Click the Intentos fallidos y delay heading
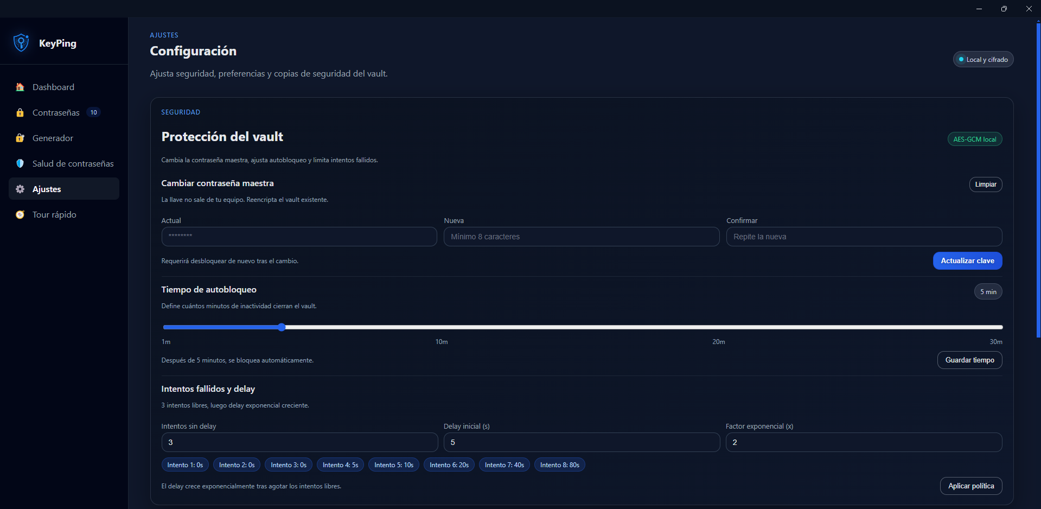This screenshot has width=1041, height=509. (x=208, y=389)
